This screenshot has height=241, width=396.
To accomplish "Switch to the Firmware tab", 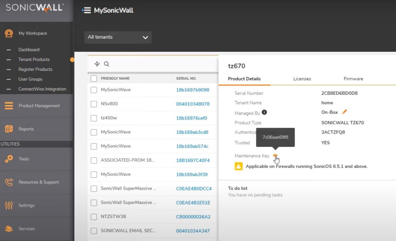I will click(x=353, y=79).
